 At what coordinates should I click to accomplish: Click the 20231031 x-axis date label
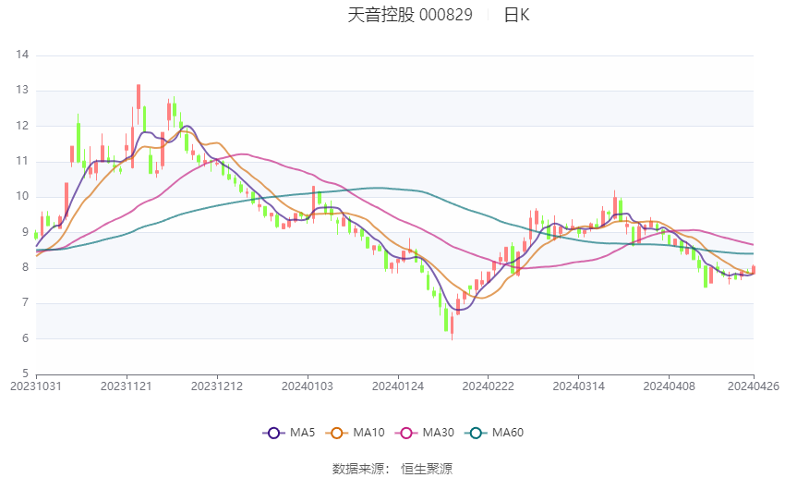pyautogui.click(x=36, y=386)
